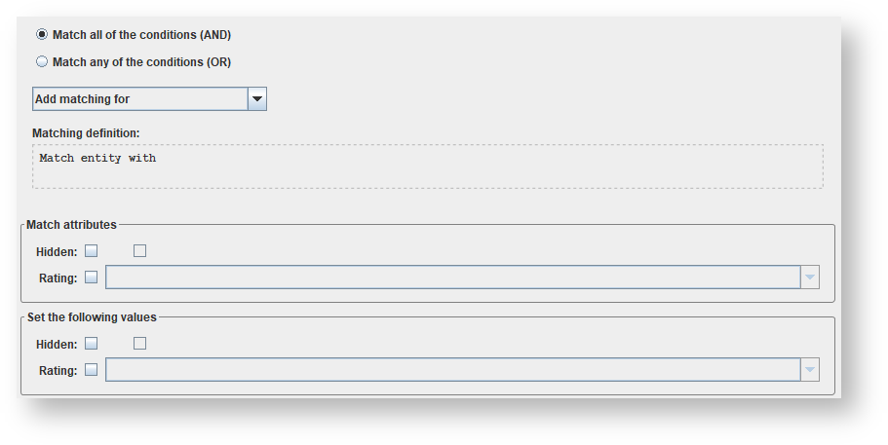This screenshot has height=445, width=888.
Task: Open the Add matching for combo box
Action: click(x=139, y=99)
